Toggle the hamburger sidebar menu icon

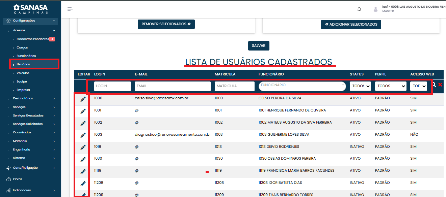(x=70, y=9)
